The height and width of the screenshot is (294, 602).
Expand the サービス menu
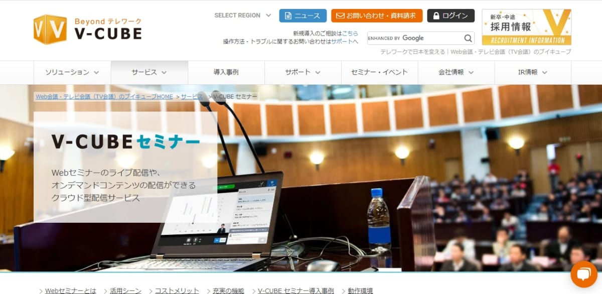149,72
